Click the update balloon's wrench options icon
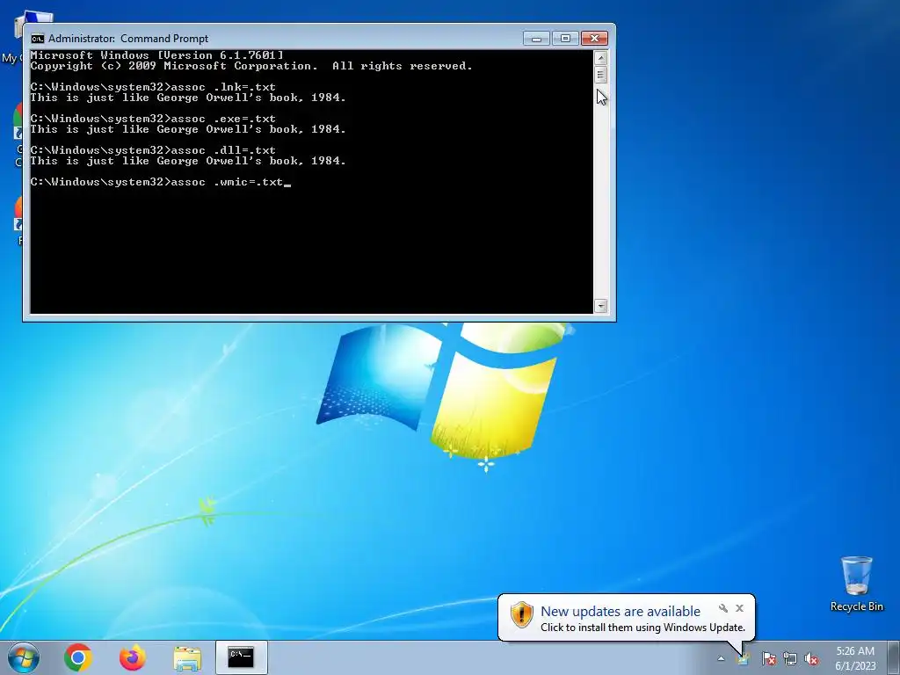This screenshot has width=900, height=675. pyautogui.click(x=723, y=608)
